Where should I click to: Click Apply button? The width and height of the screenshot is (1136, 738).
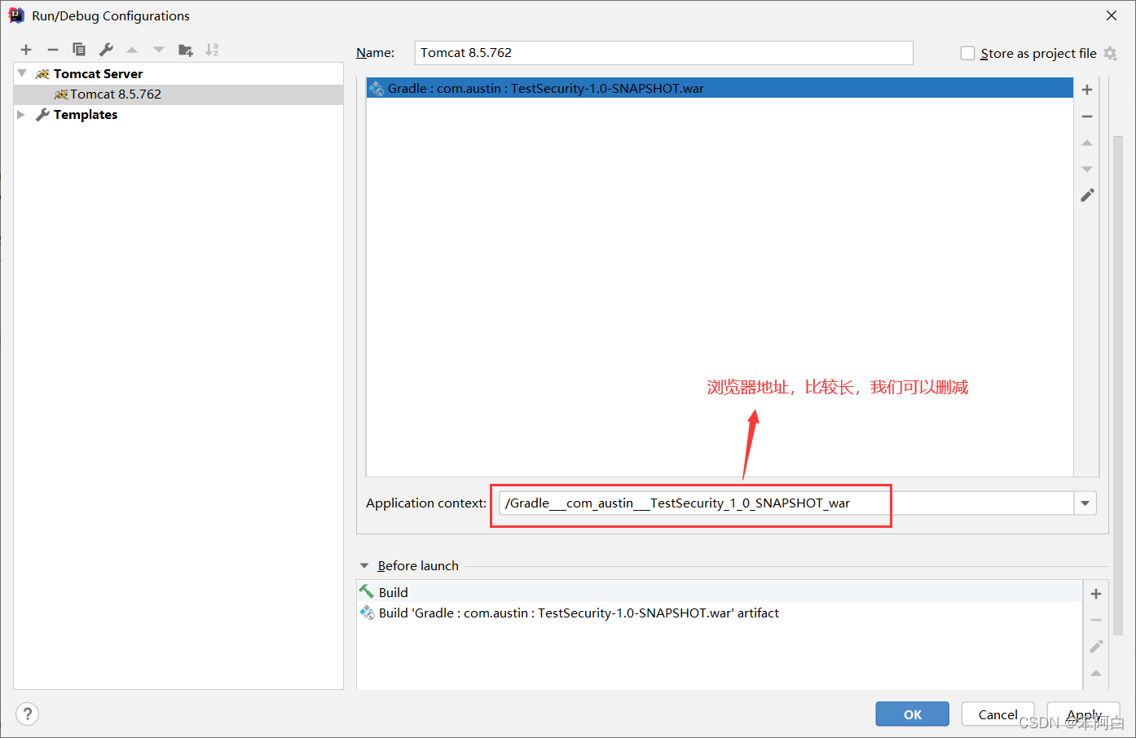[1084, 714]
